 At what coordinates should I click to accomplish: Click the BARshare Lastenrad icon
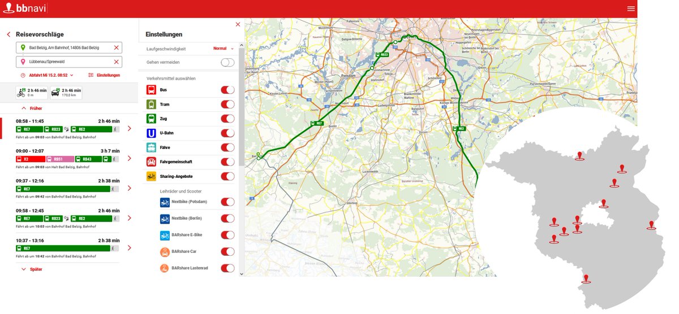tap(165, 268)
